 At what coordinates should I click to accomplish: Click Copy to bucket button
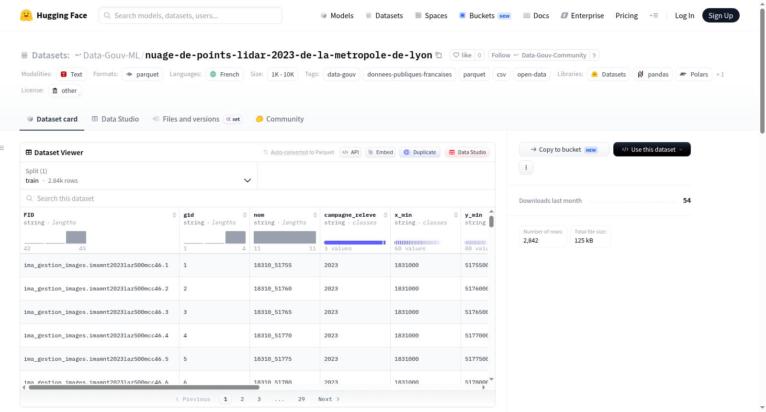(564, 149)
